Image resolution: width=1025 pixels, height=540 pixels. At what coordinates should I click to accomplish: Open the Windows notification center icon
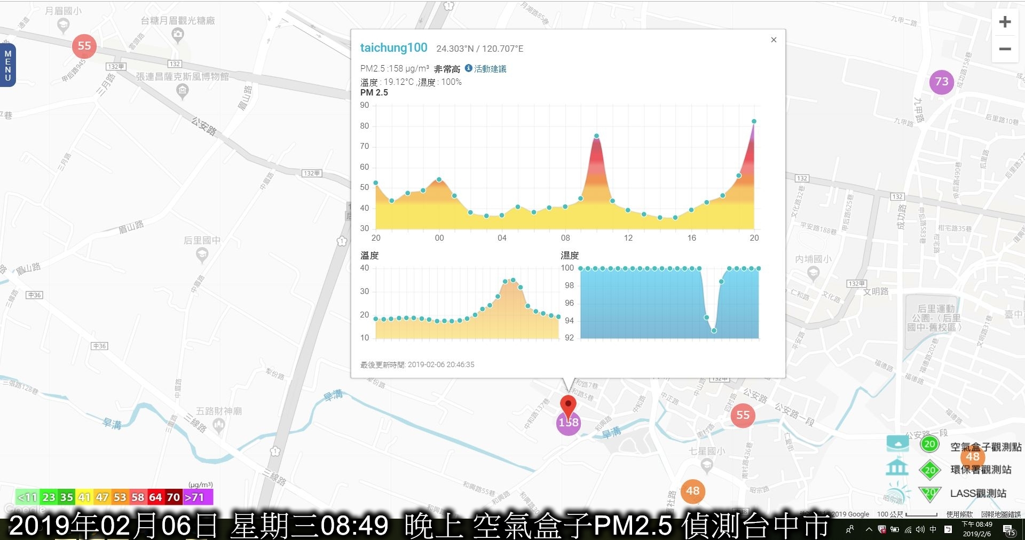click(1009, 530)
